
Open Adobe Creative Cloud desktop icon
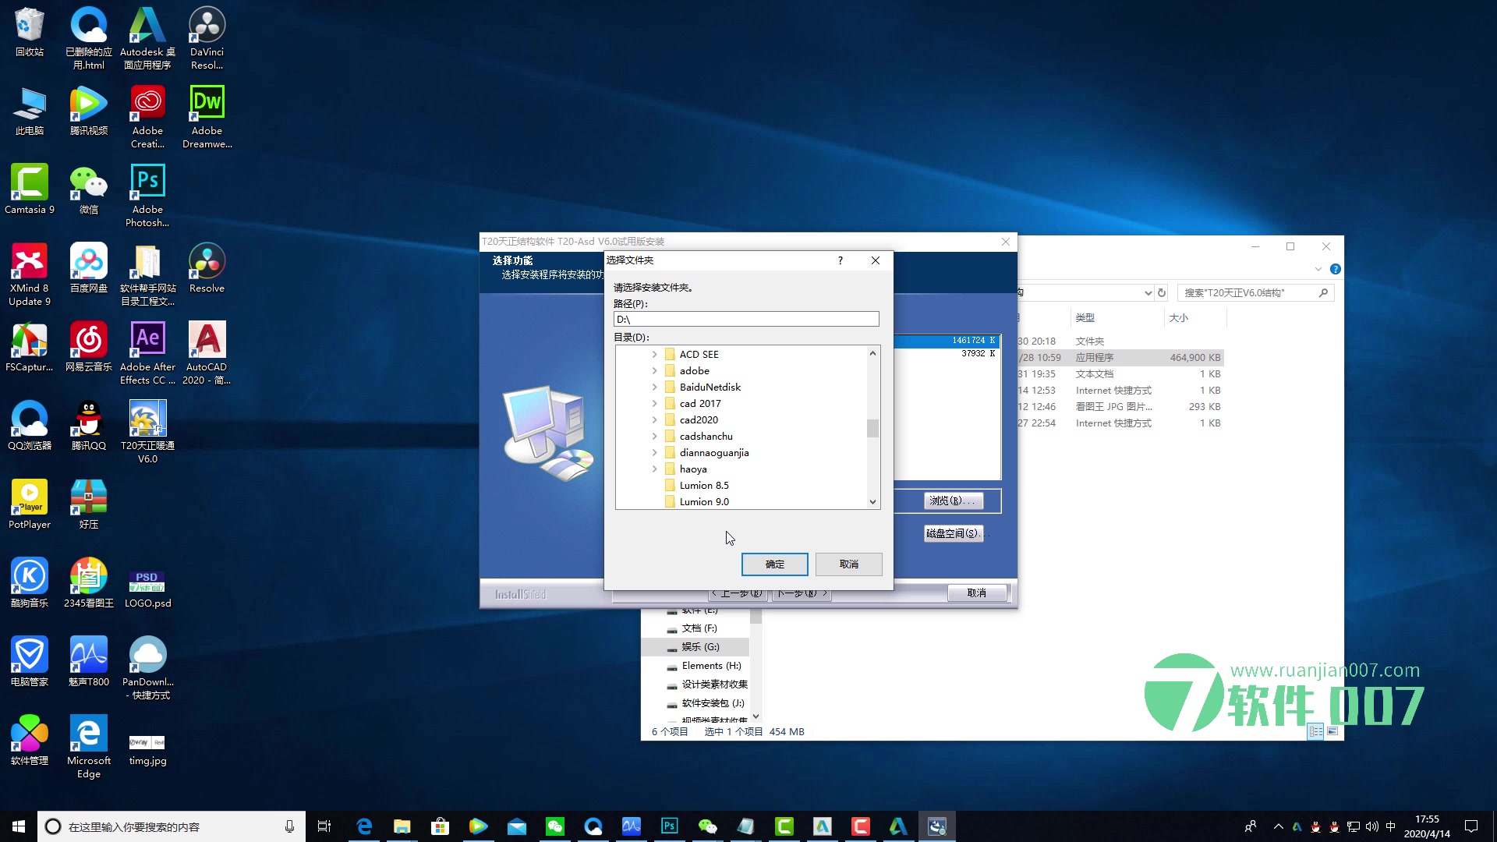pyautogui.click(x=147, y=117)
